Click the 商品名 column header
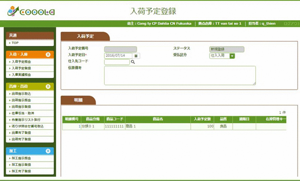This screenshot has width=300, height=181. [158, 119]
